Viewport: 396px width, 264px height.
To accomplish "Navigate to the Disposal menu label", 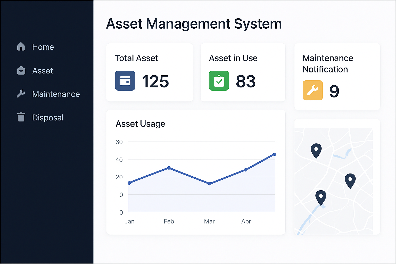I will click(48, 118).
